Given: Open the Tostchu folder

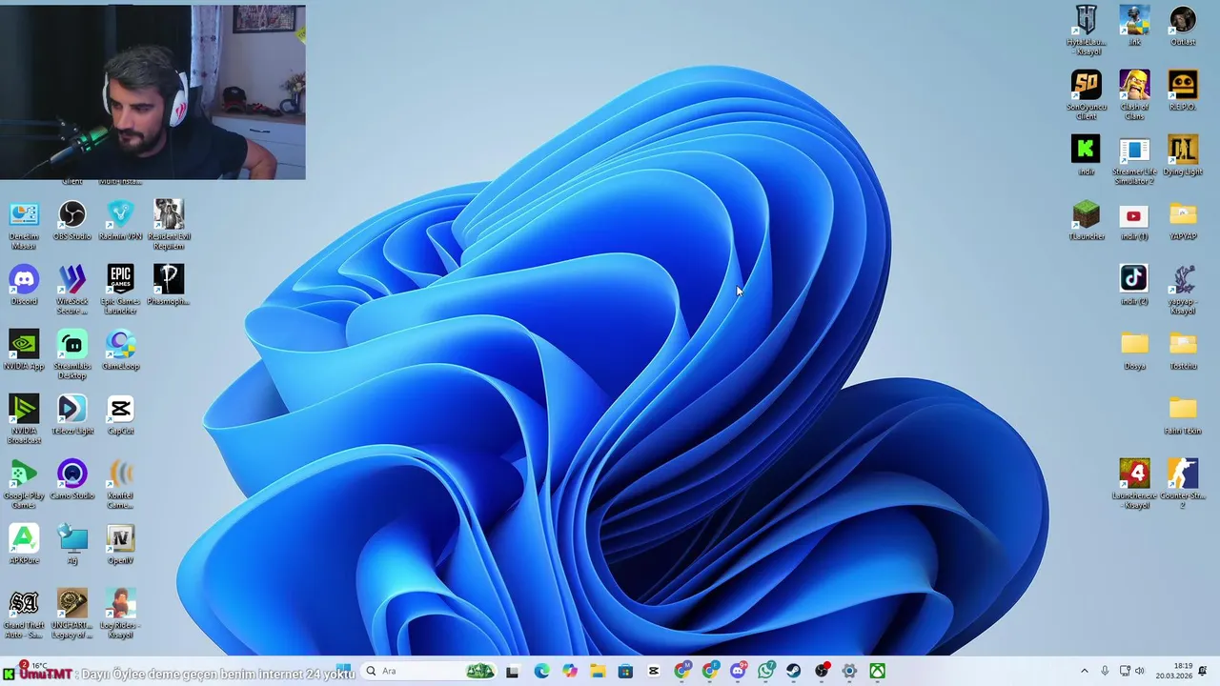Looking at the screenshot, I should tap(1183, 351).
